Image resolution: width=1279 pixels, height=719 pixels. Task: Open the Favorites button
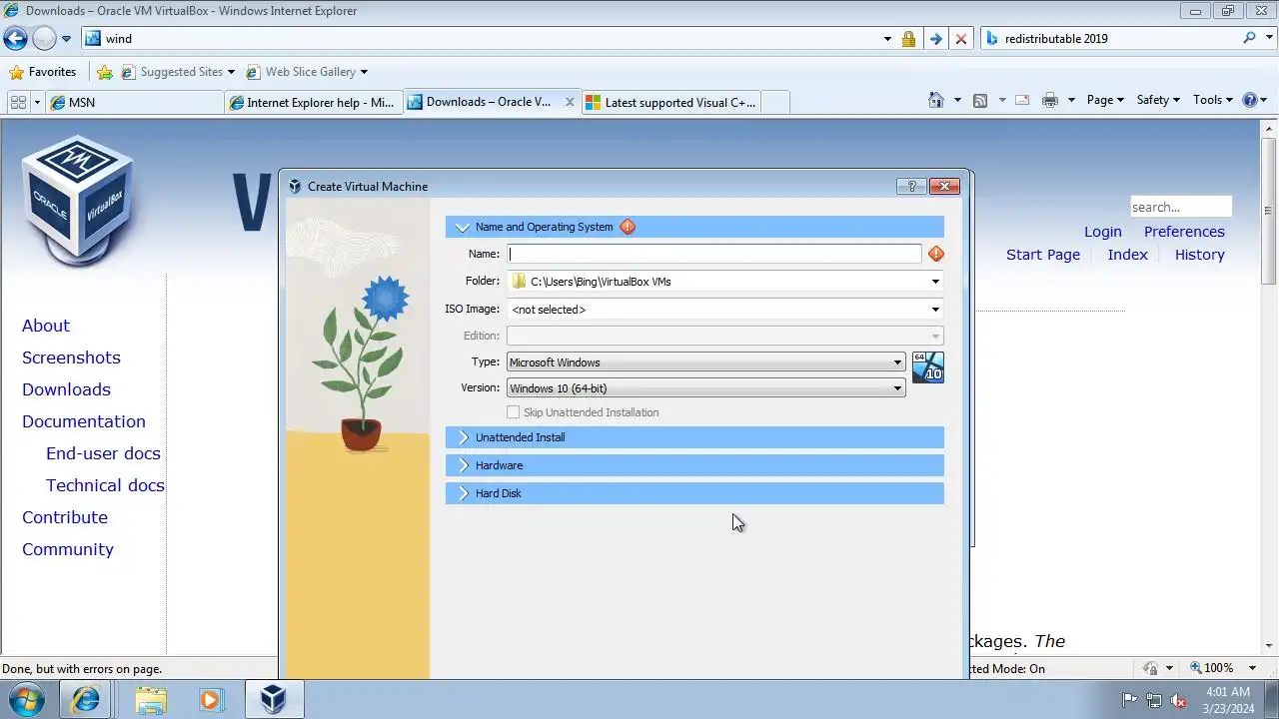click(42, 72)
